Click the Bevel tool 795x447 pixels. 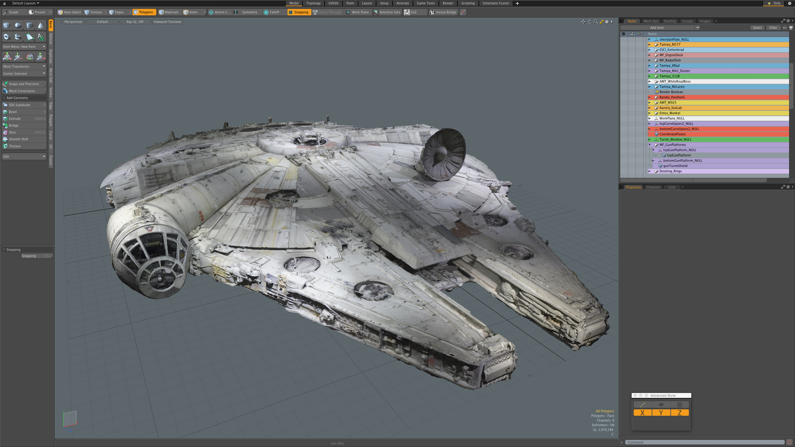[x=24, y=112]
